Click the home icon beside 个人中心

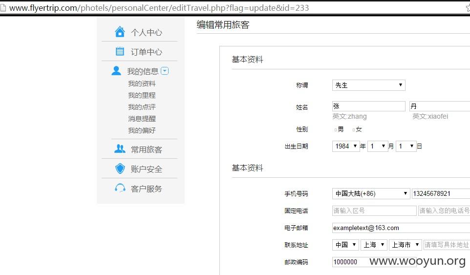120,32
